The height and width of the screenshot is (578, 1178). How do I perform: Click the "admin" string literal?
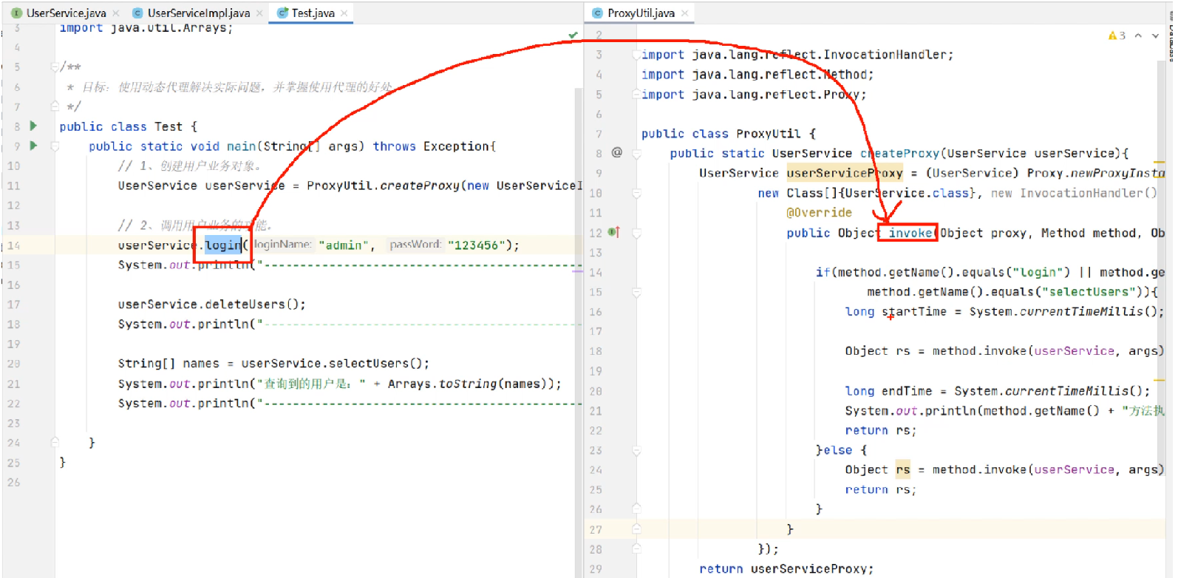pos(343,245)
